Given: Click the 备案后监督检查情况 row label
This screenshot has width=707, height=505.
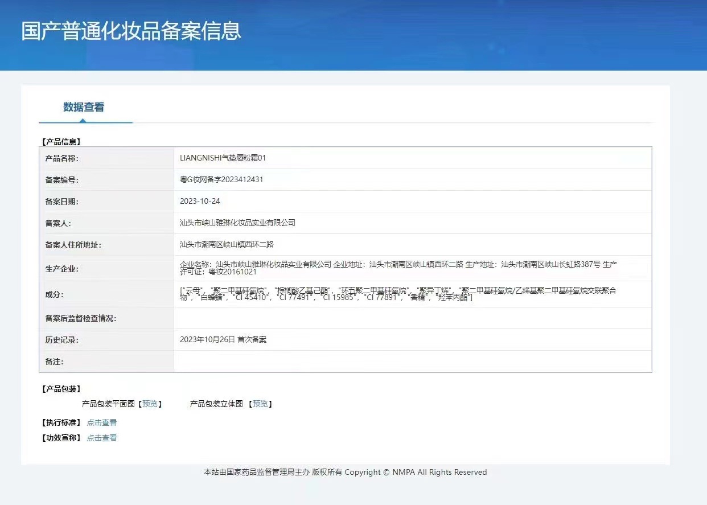Looking at the screenshot, I should click(80, 318).
